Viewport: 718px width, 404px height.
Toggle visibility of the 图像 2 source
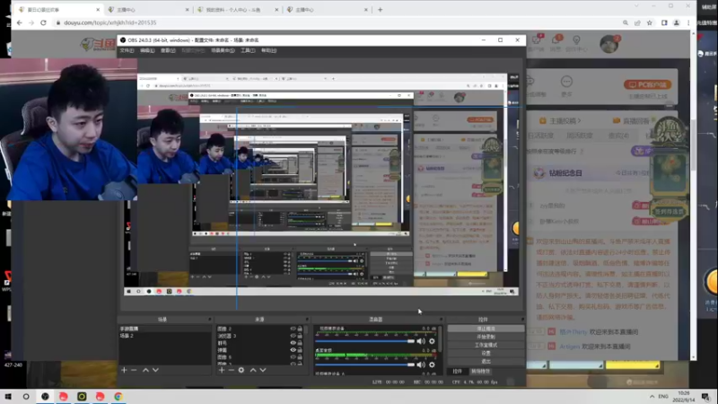[293, 329]
